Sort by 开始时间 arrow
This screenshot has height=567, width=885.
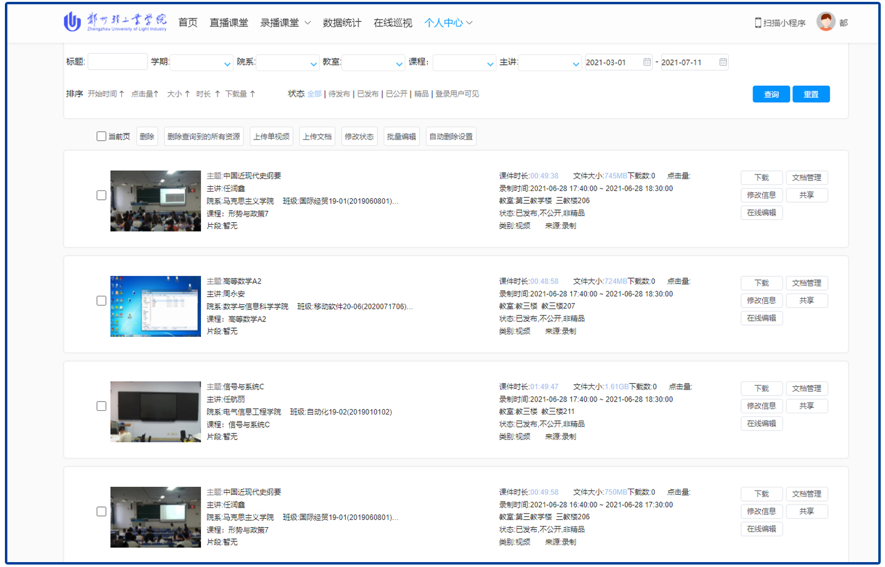(121, 94)
